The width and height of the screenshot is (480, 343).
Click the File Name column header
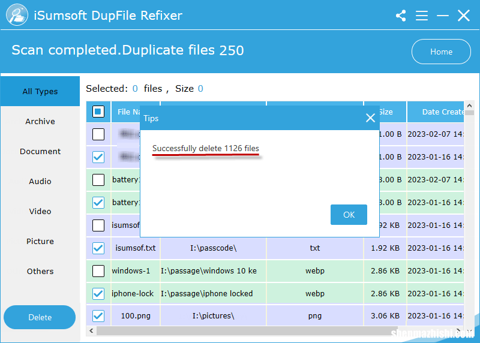(126, 112)
